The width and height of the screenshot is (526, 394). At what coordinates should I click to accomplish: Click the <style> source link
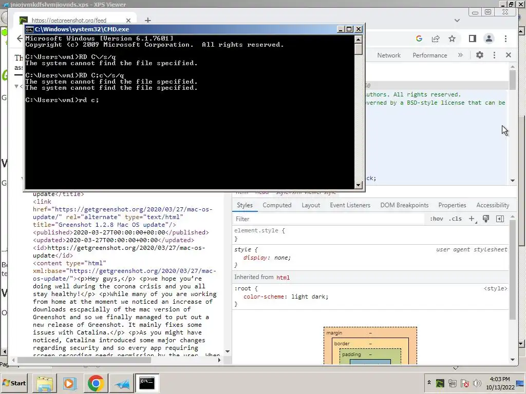[495, 288]
